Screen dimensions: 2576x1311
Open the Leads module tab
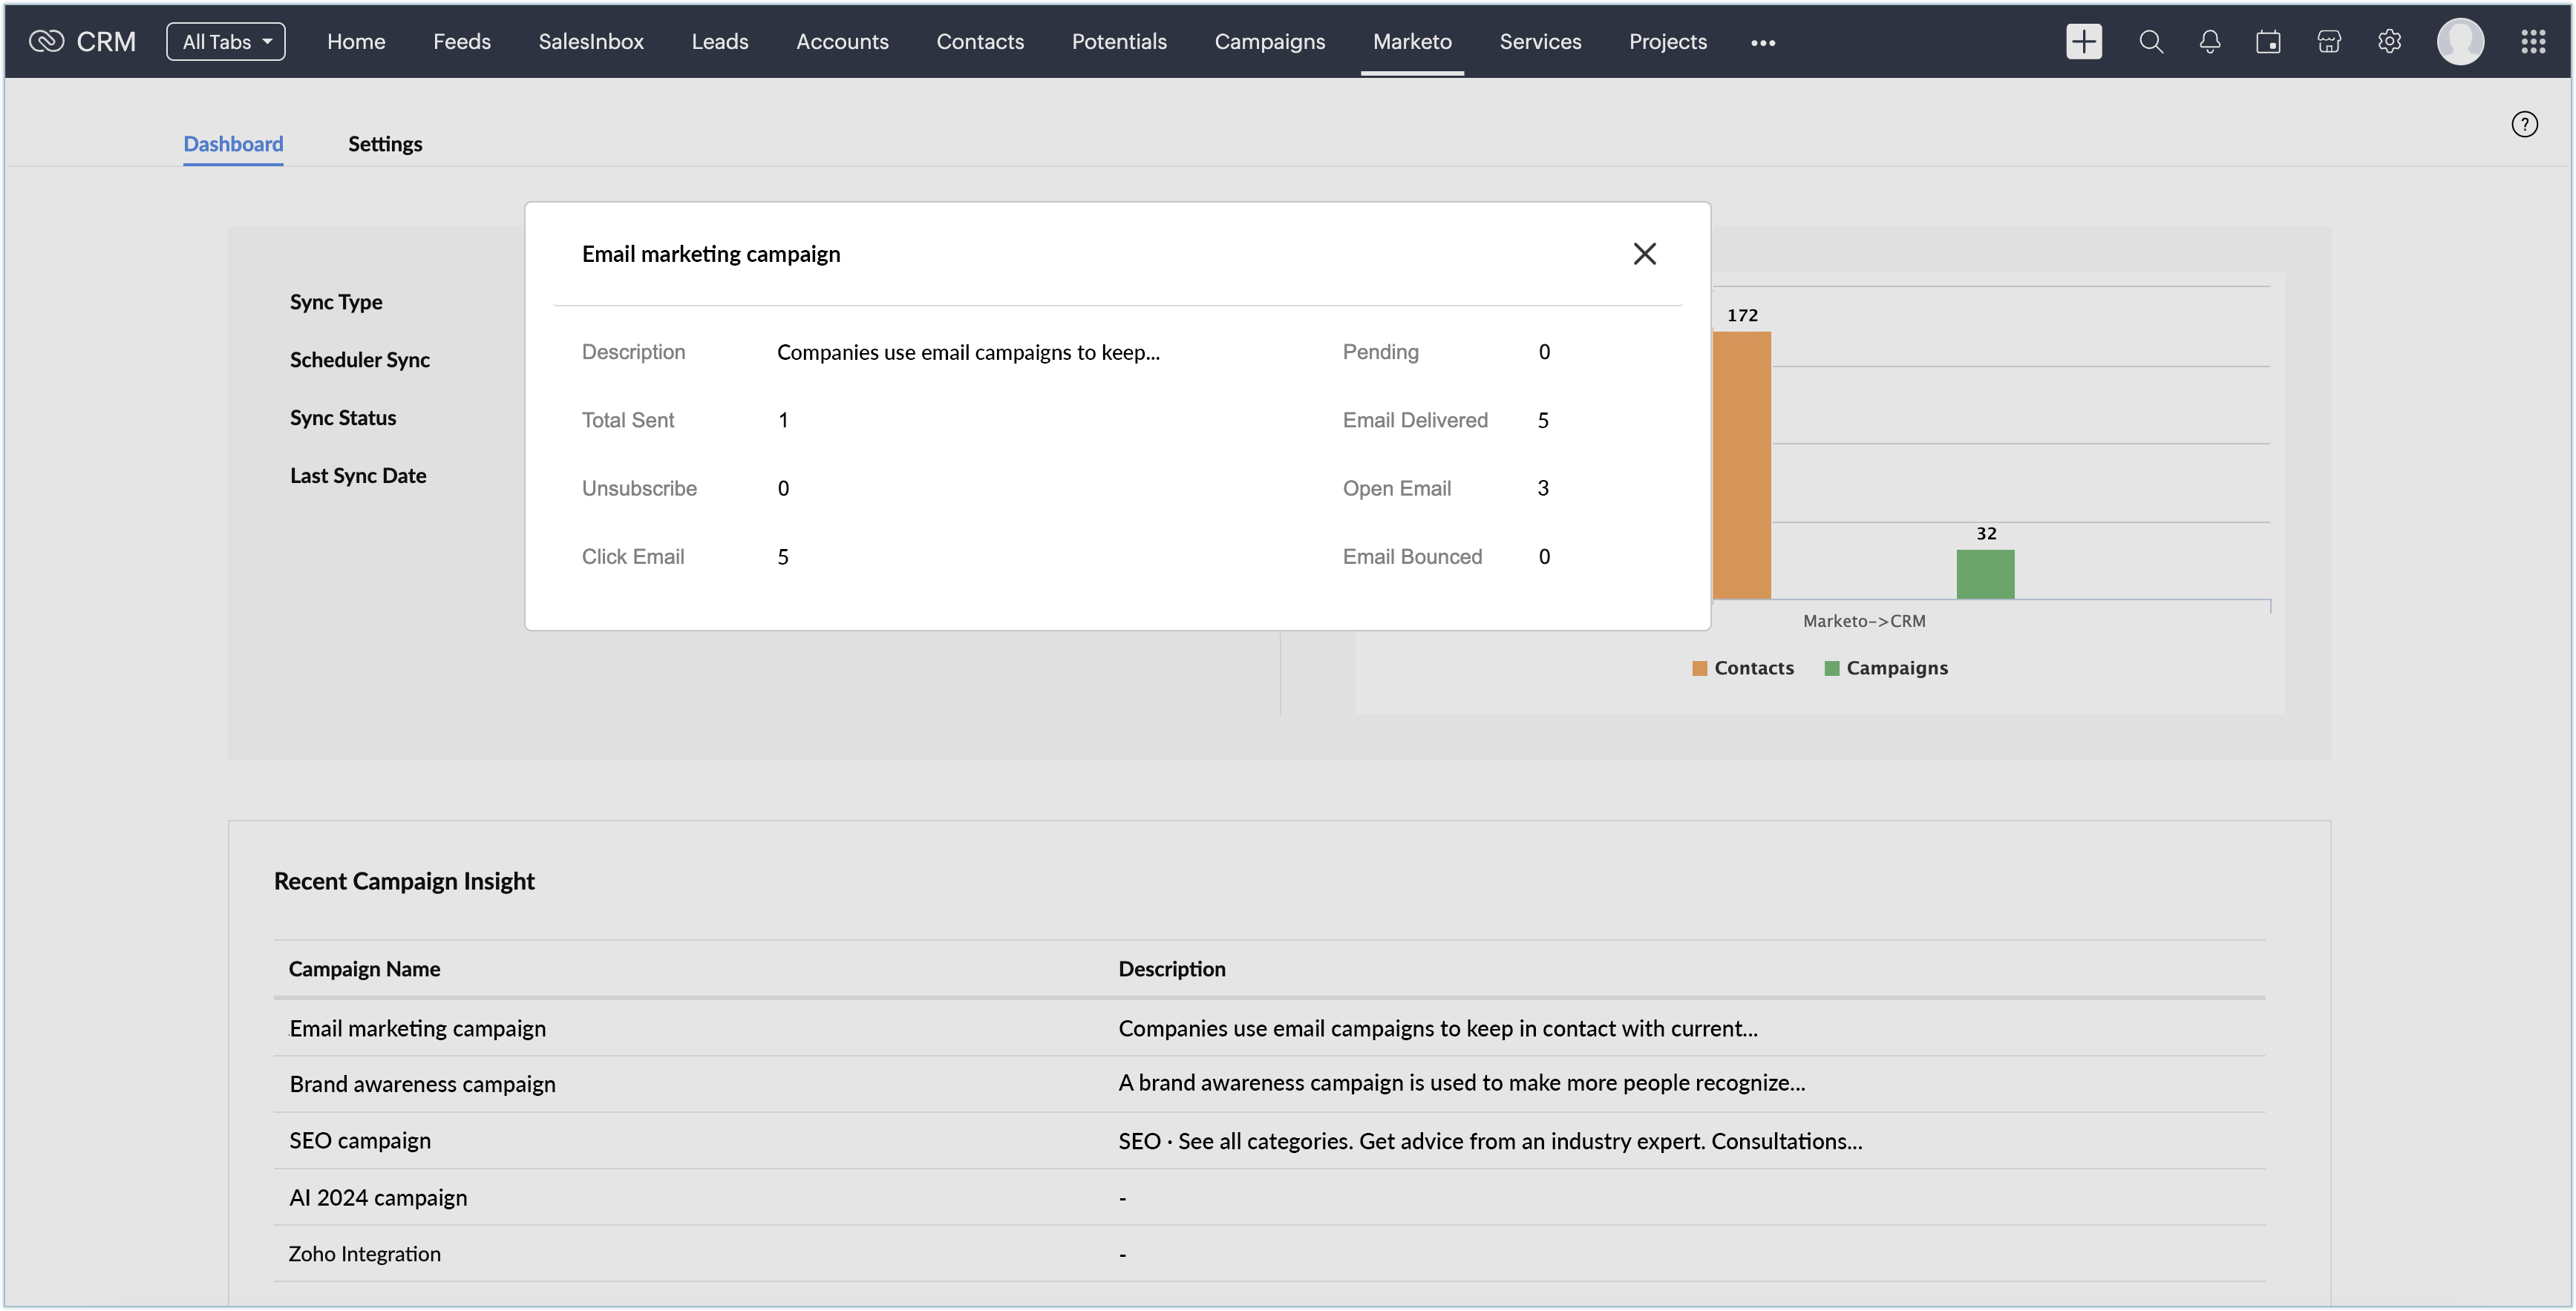[x=719, y=42]
